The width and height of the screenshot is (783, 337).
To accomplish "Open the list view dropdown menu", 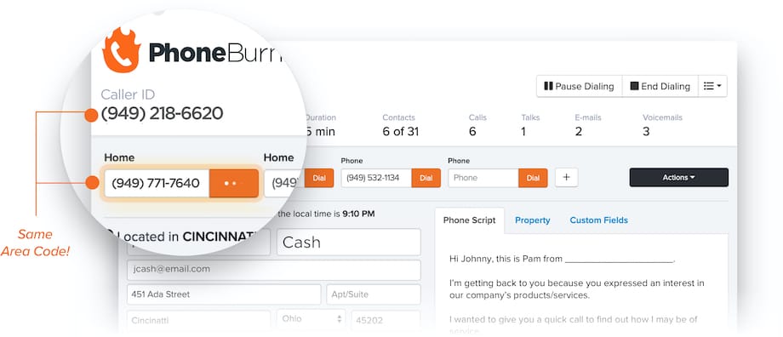I will point(712,86).
